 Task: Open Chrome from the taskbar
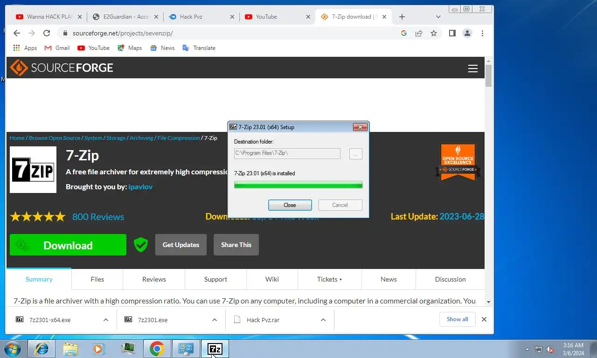point(157,349)
